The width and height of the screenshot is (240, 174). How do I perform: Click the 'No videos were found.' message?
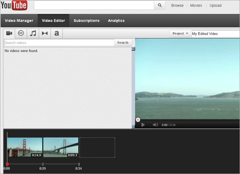tap(21, 51)
